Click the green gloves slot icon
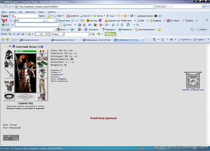 click(42, 64)
